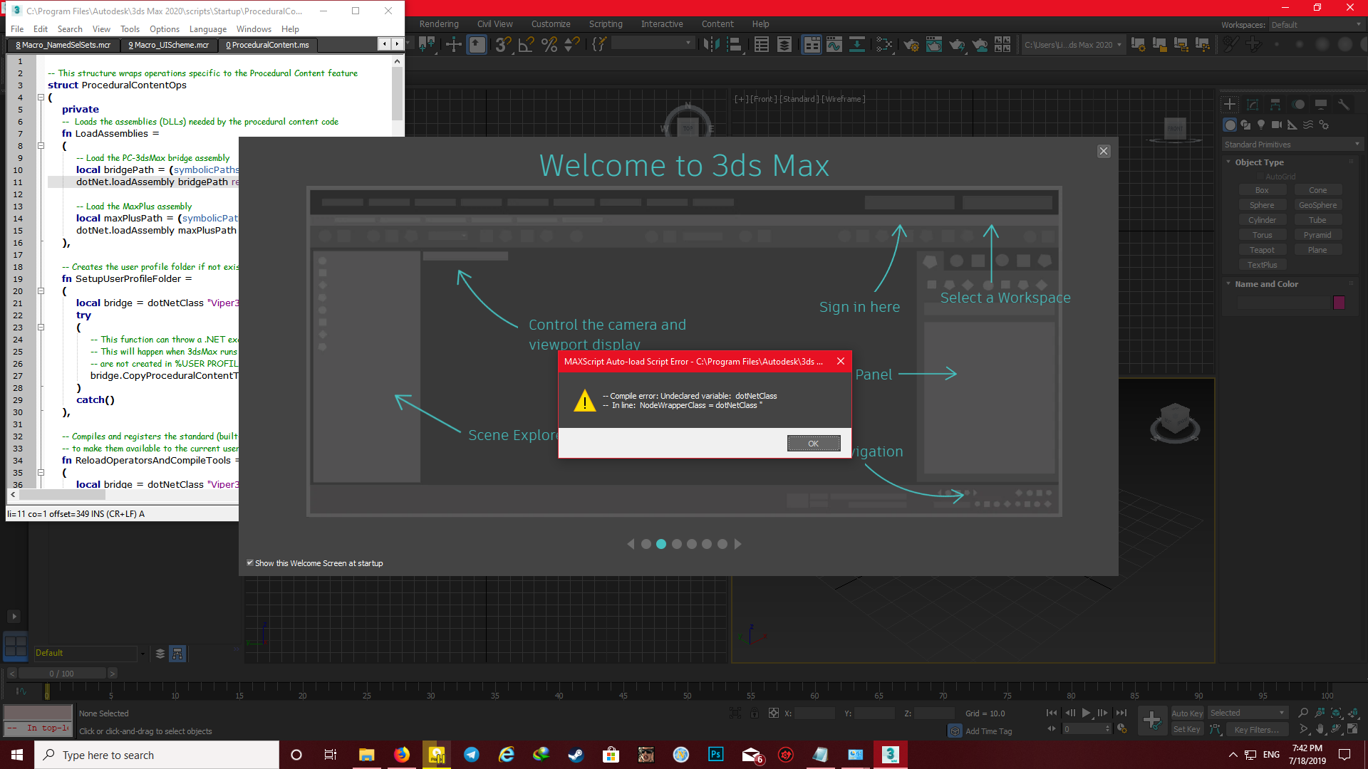Select the first welcome slide dot
Viewport: 1368px width, 769px height.
646,544
